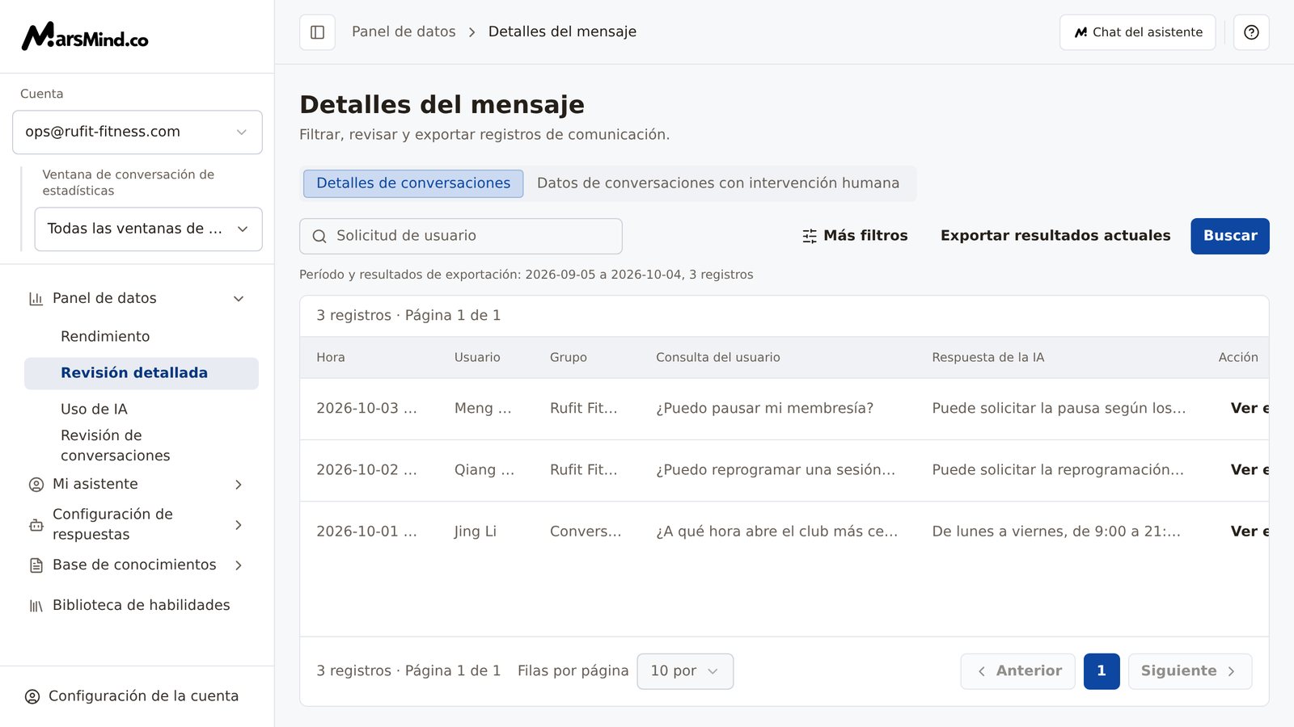Click the Biblioteca de habilidades library icon
Image resolution: width=1294 pixels, height=727 pixels.
36,606
